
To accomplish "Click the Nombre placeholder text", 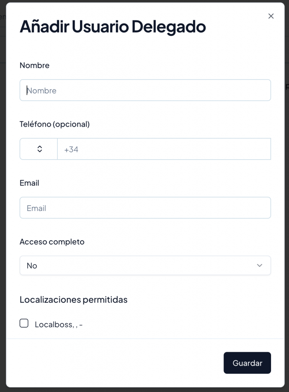I will coord(42,91).
